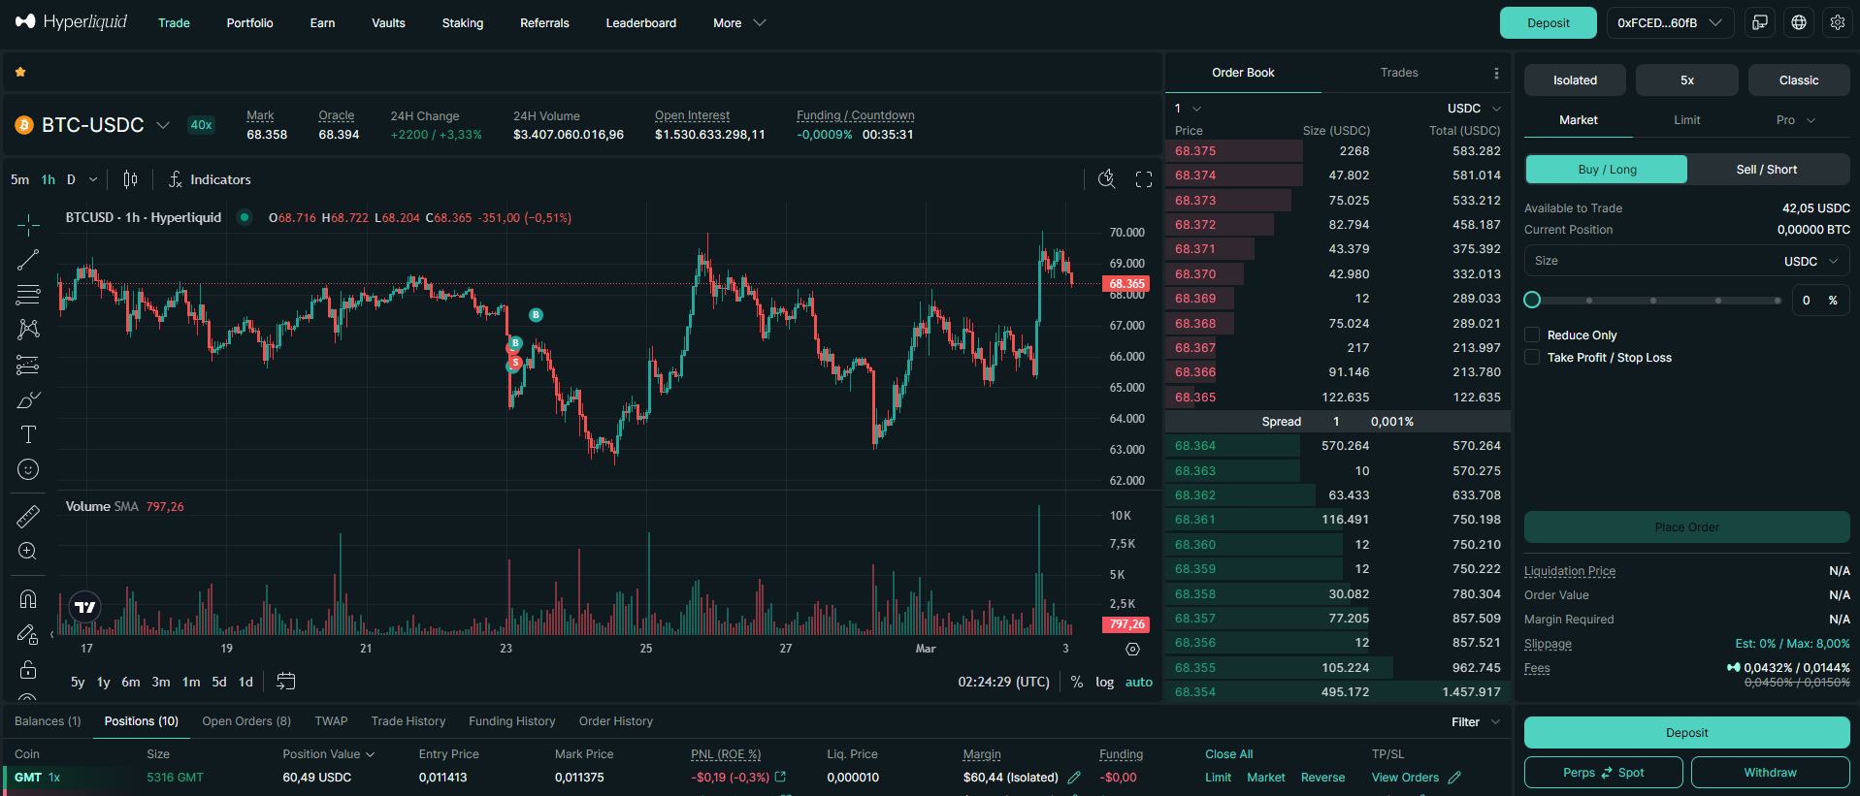Open the Fibonacci retracement tools
This screenshot has height=796, width=1860.
(28, 295)
